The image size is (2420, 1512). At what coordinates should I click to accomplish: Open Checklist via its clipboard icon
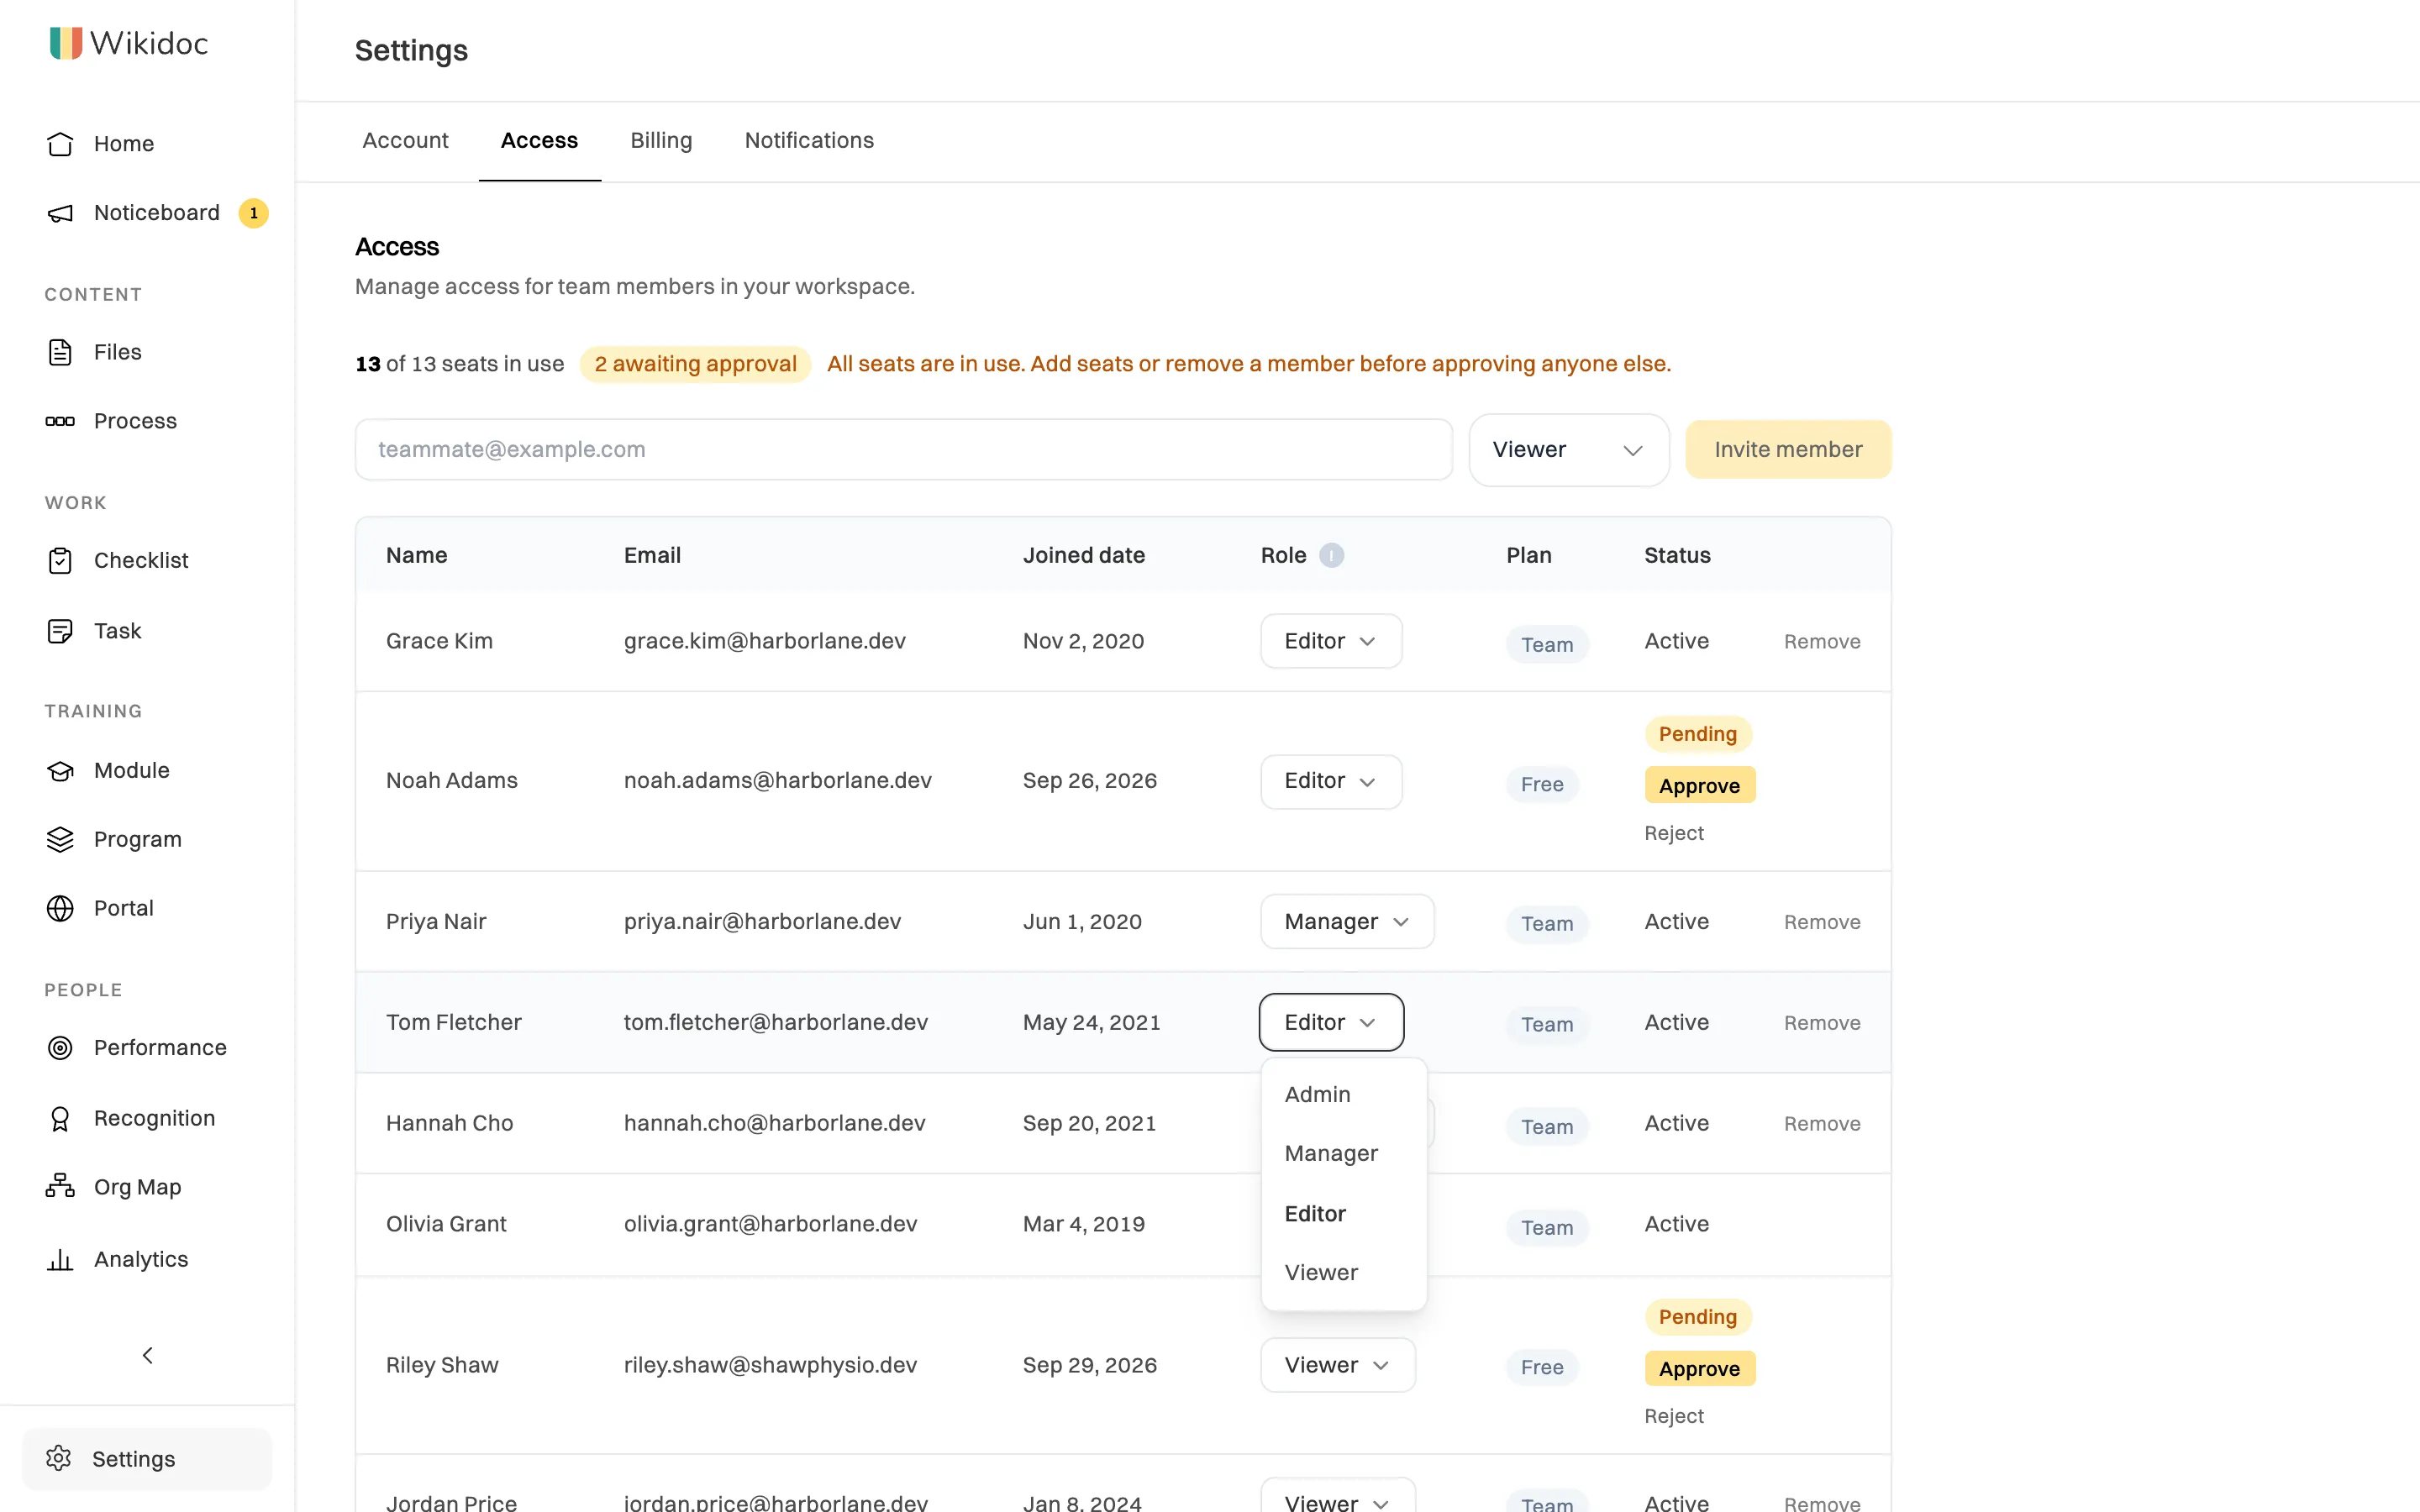pos(60,561)
